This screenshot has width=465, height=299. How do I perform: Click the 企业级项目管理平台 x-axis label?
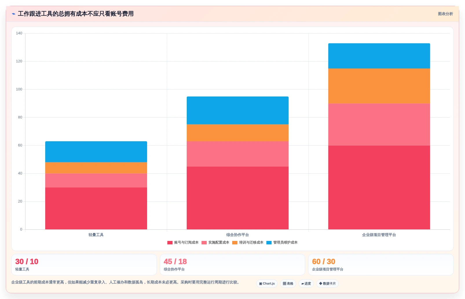379,235
